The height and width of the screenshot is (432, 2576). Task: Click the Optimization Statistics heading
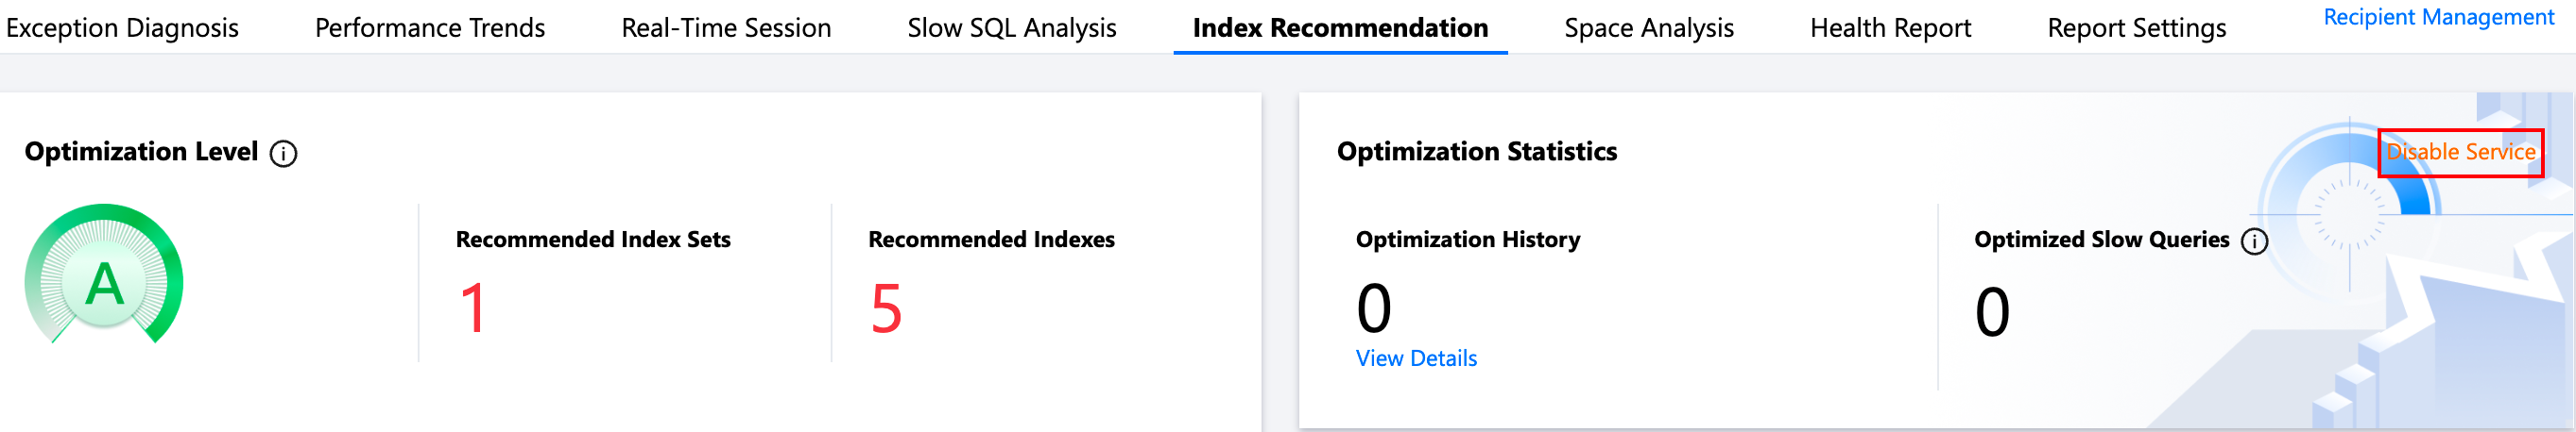(1476, 152)
